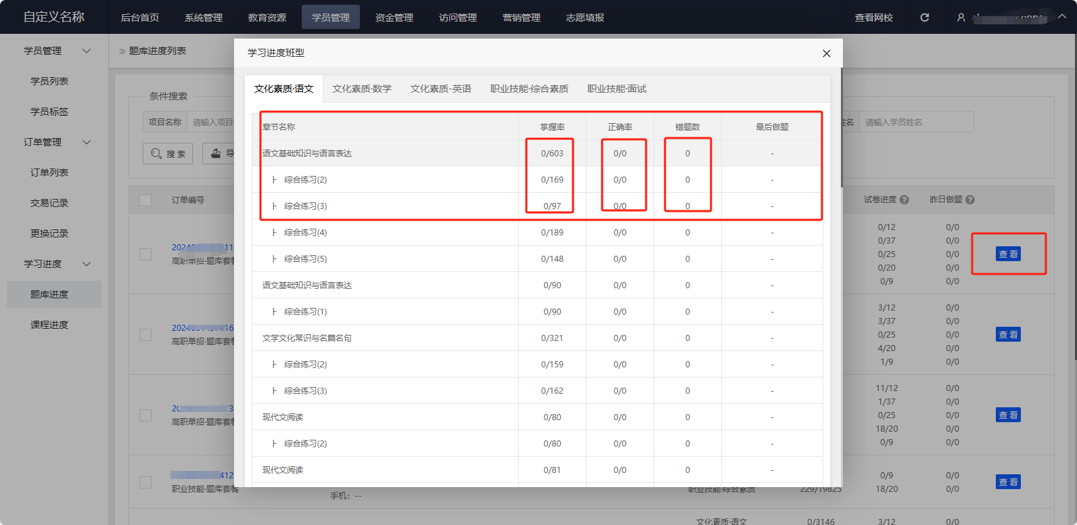Open 营销管理 top menu
1077x525 pixels.
522,18
